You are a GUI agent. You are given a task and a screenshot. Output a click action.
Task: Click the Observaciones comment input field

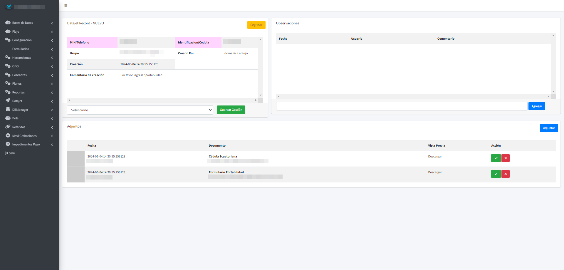pyautogui.click(x=401, y=106)
